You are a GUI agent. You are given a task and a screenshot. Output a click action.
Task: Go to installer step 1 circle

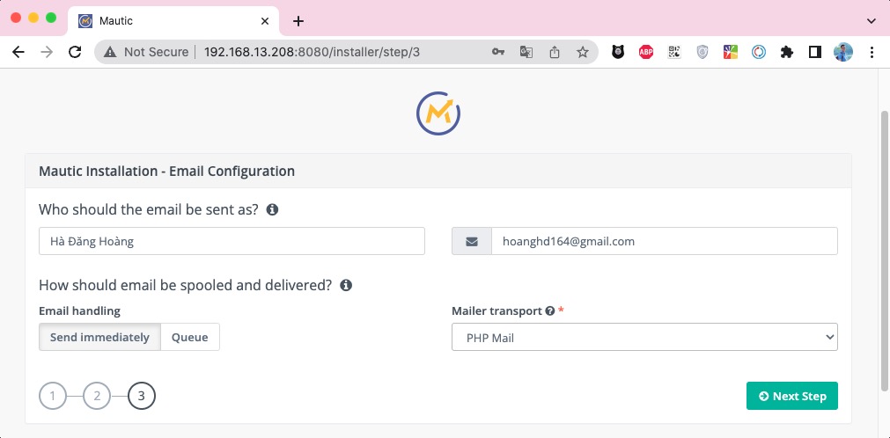53,396
